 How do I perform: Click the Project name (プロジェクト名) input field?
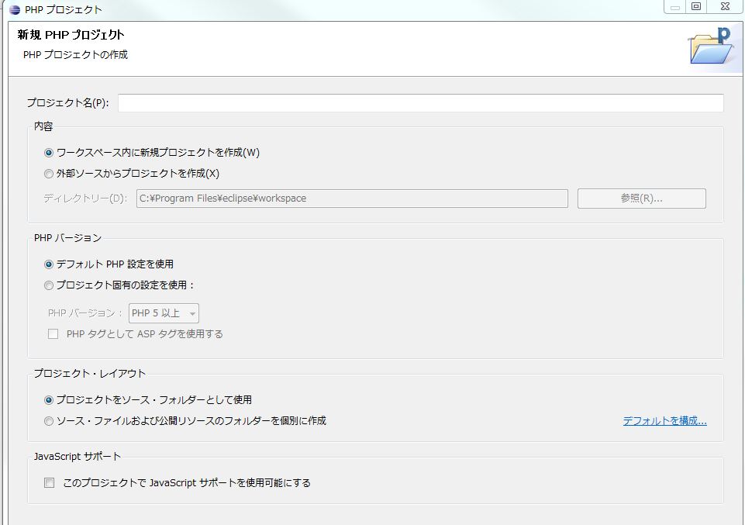click(x=420, y=103)
